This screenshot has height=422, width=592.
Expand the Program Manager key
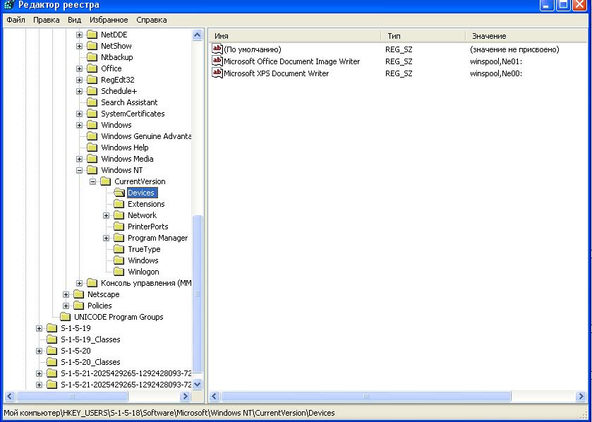(x=107, y=238)
